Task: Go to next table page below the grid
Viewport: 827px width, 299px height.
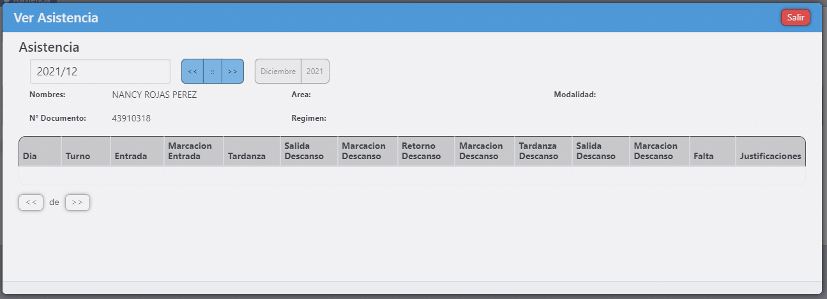Action: tap(77, 203)
